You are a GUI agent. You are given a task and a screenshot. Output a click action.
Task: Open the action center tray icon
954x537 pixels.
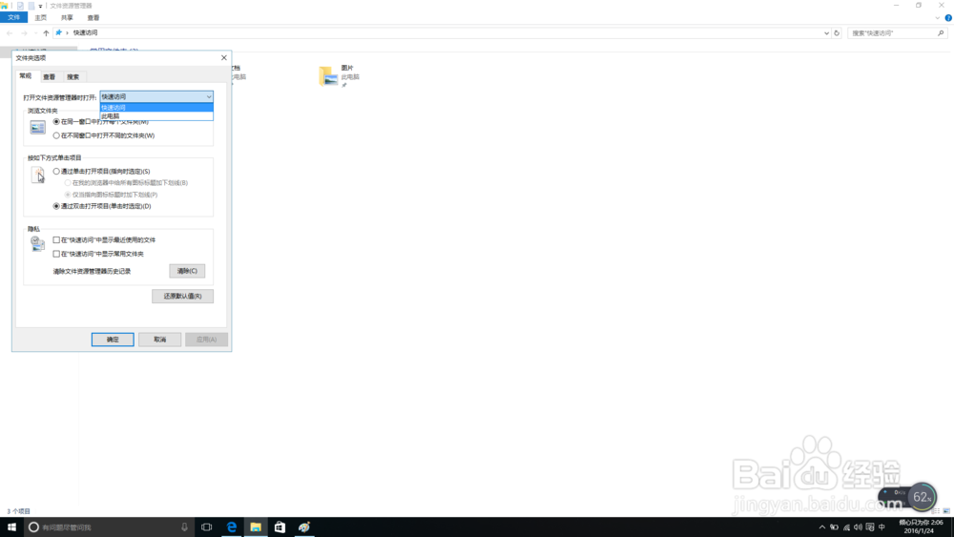coord(870,527)
